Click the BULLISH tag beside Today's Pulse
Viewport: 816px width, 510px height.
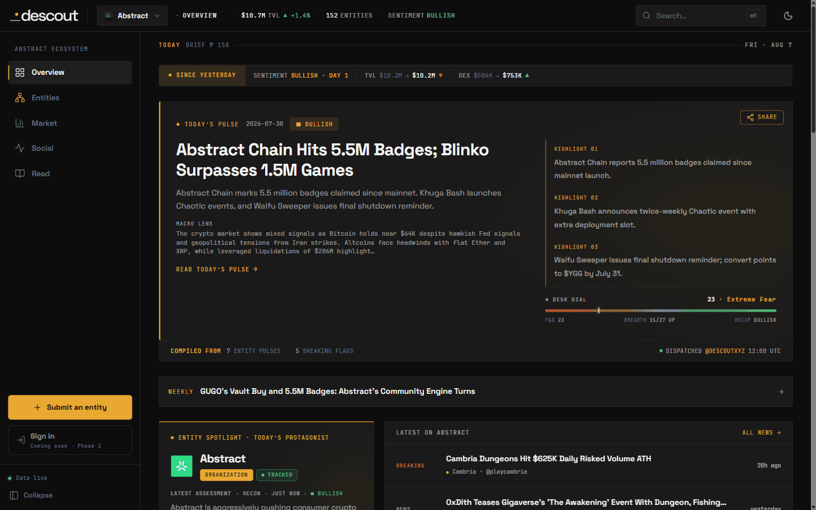pos(314,124)
